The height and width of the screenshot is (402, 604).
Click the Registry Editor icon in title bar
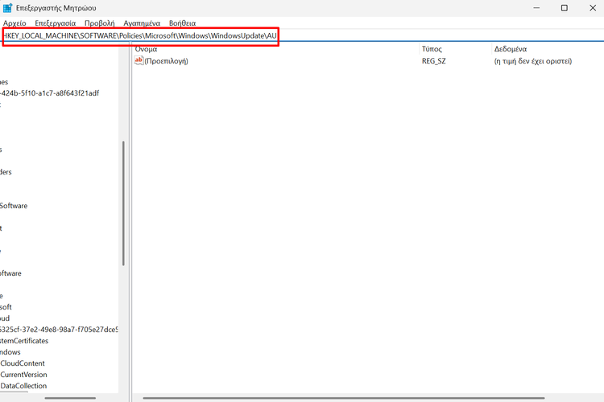[x=7, y=8]
